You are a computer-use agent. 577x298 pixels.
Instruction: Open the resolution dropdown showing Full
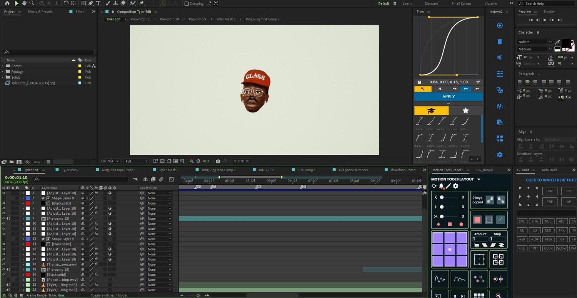point(136,161)
